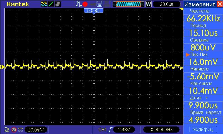Screen dimensions: 223x134
Task: Click the 16.0mV peak-to-peak value
Action: click(203, 62)
